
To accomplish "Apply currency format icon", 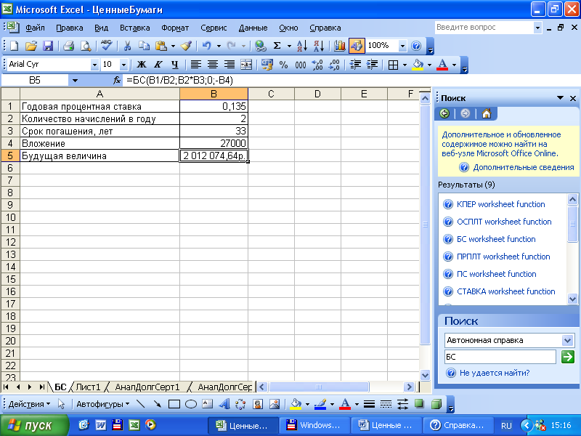I will pyautogui.click(x=267, y=65).
